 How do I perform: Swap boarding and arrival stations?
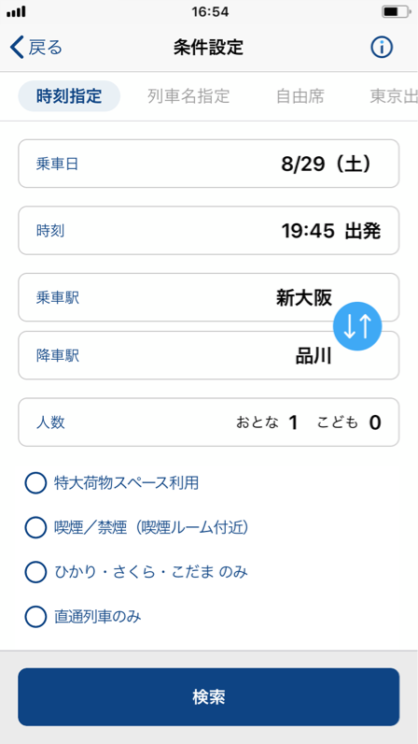pyautogui.click(x=357, y=326)
